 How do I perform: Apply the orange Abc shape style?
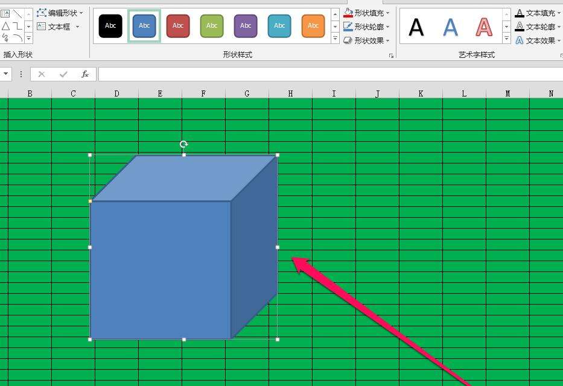(x=313, y=26)
